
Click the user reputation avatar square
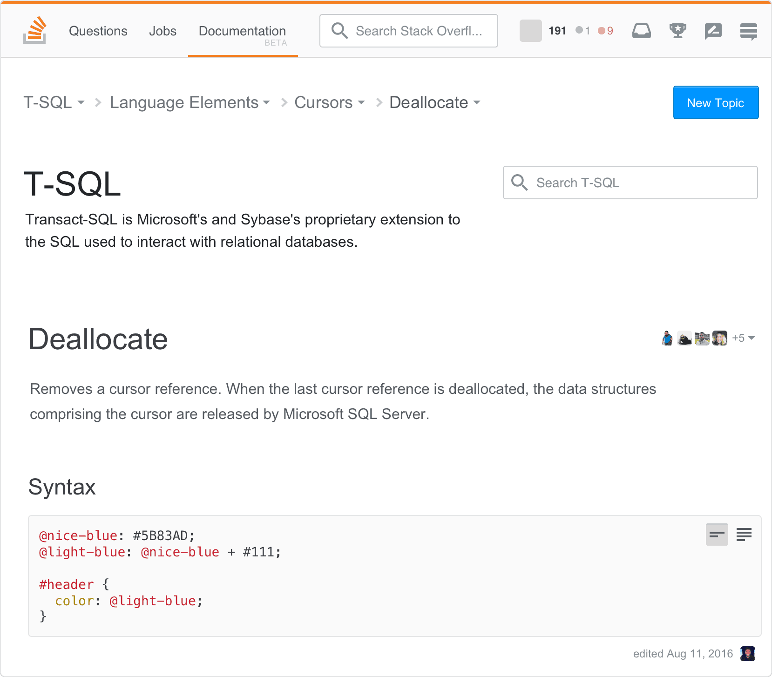[530, 30]
